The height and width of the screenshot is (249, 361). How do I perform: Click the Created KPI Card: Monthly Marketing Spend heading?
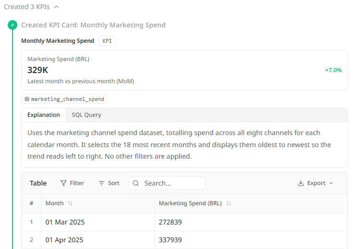[93, 25]
